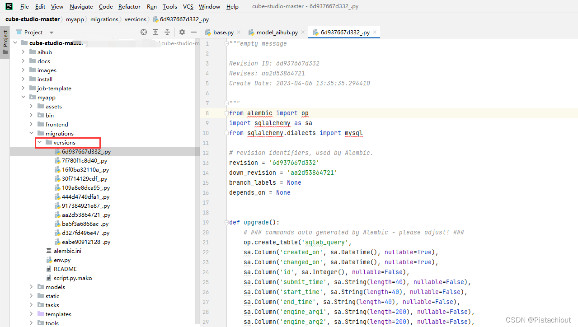Expand the job-template folder
Screen dimensions: 578x327
tap(23, 88)
